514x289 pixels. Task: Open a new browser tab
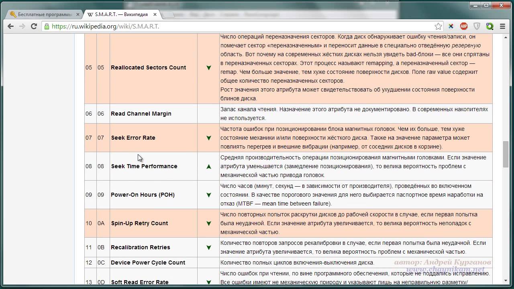tap(169, 14)
